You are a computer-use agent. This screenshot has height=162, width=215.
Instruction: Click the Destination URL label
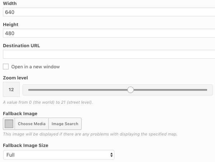tap(21, 46)
